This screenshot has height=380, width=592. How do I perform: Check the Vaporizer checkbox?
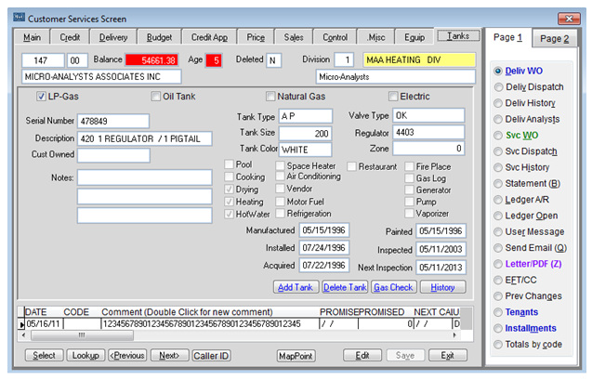pyautogui.click(x=409, y=213)
